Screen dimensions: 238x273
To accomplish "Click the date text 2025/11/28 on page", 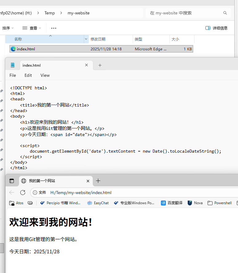I will [x=46, y=252].
